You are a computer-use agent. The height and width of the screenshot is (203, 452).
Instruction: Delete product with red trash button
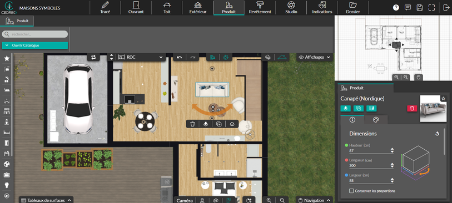[x=412, y=108]
